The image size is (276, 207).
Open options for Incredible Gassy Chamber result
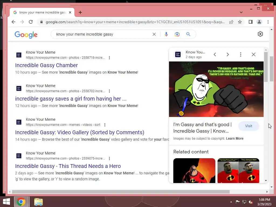tap(109, 58)
